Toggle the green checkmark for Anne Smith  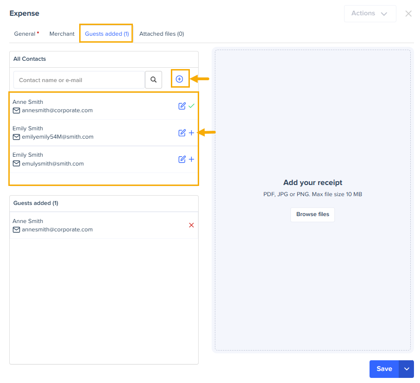coord(192,106)
